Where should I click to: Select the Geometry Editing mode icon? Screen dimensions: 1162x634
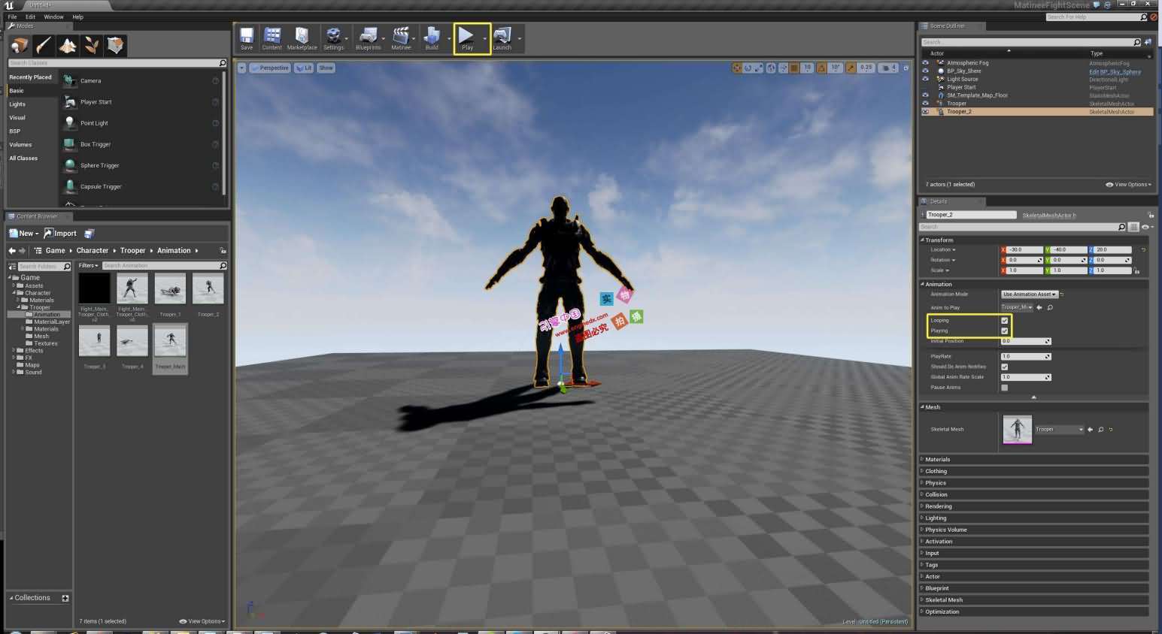click(115, 46)
